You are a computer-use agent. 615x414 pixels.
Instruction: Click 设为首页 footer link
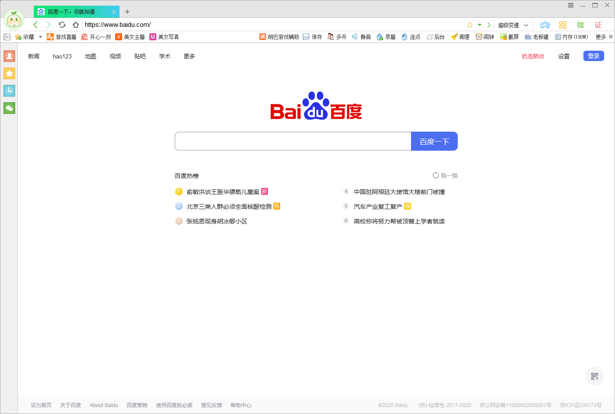coord(41,405)
